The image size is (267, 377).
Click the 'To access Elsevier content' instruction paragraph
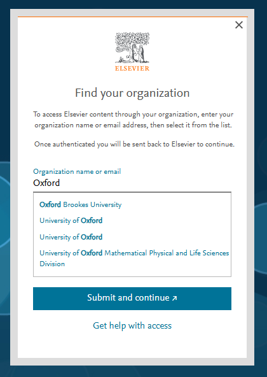(x=133, y=120)
